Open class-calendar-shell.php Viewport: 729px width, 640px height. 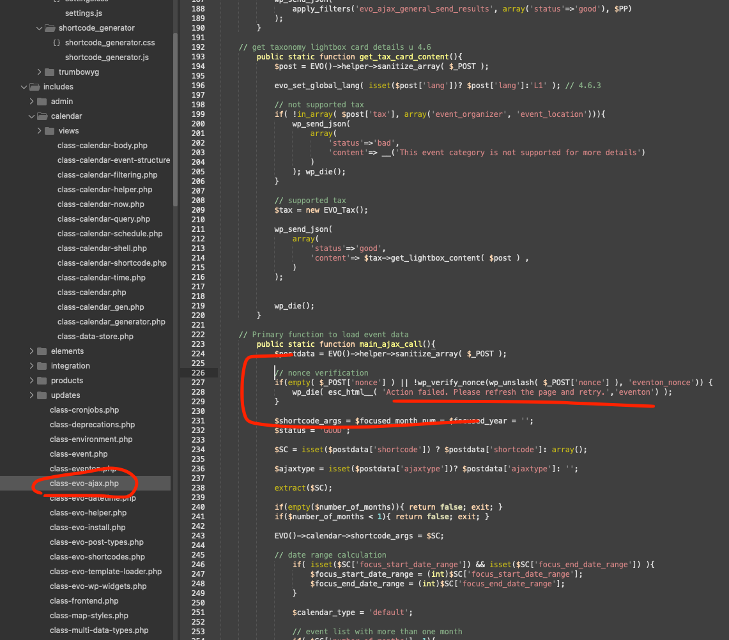102,248
